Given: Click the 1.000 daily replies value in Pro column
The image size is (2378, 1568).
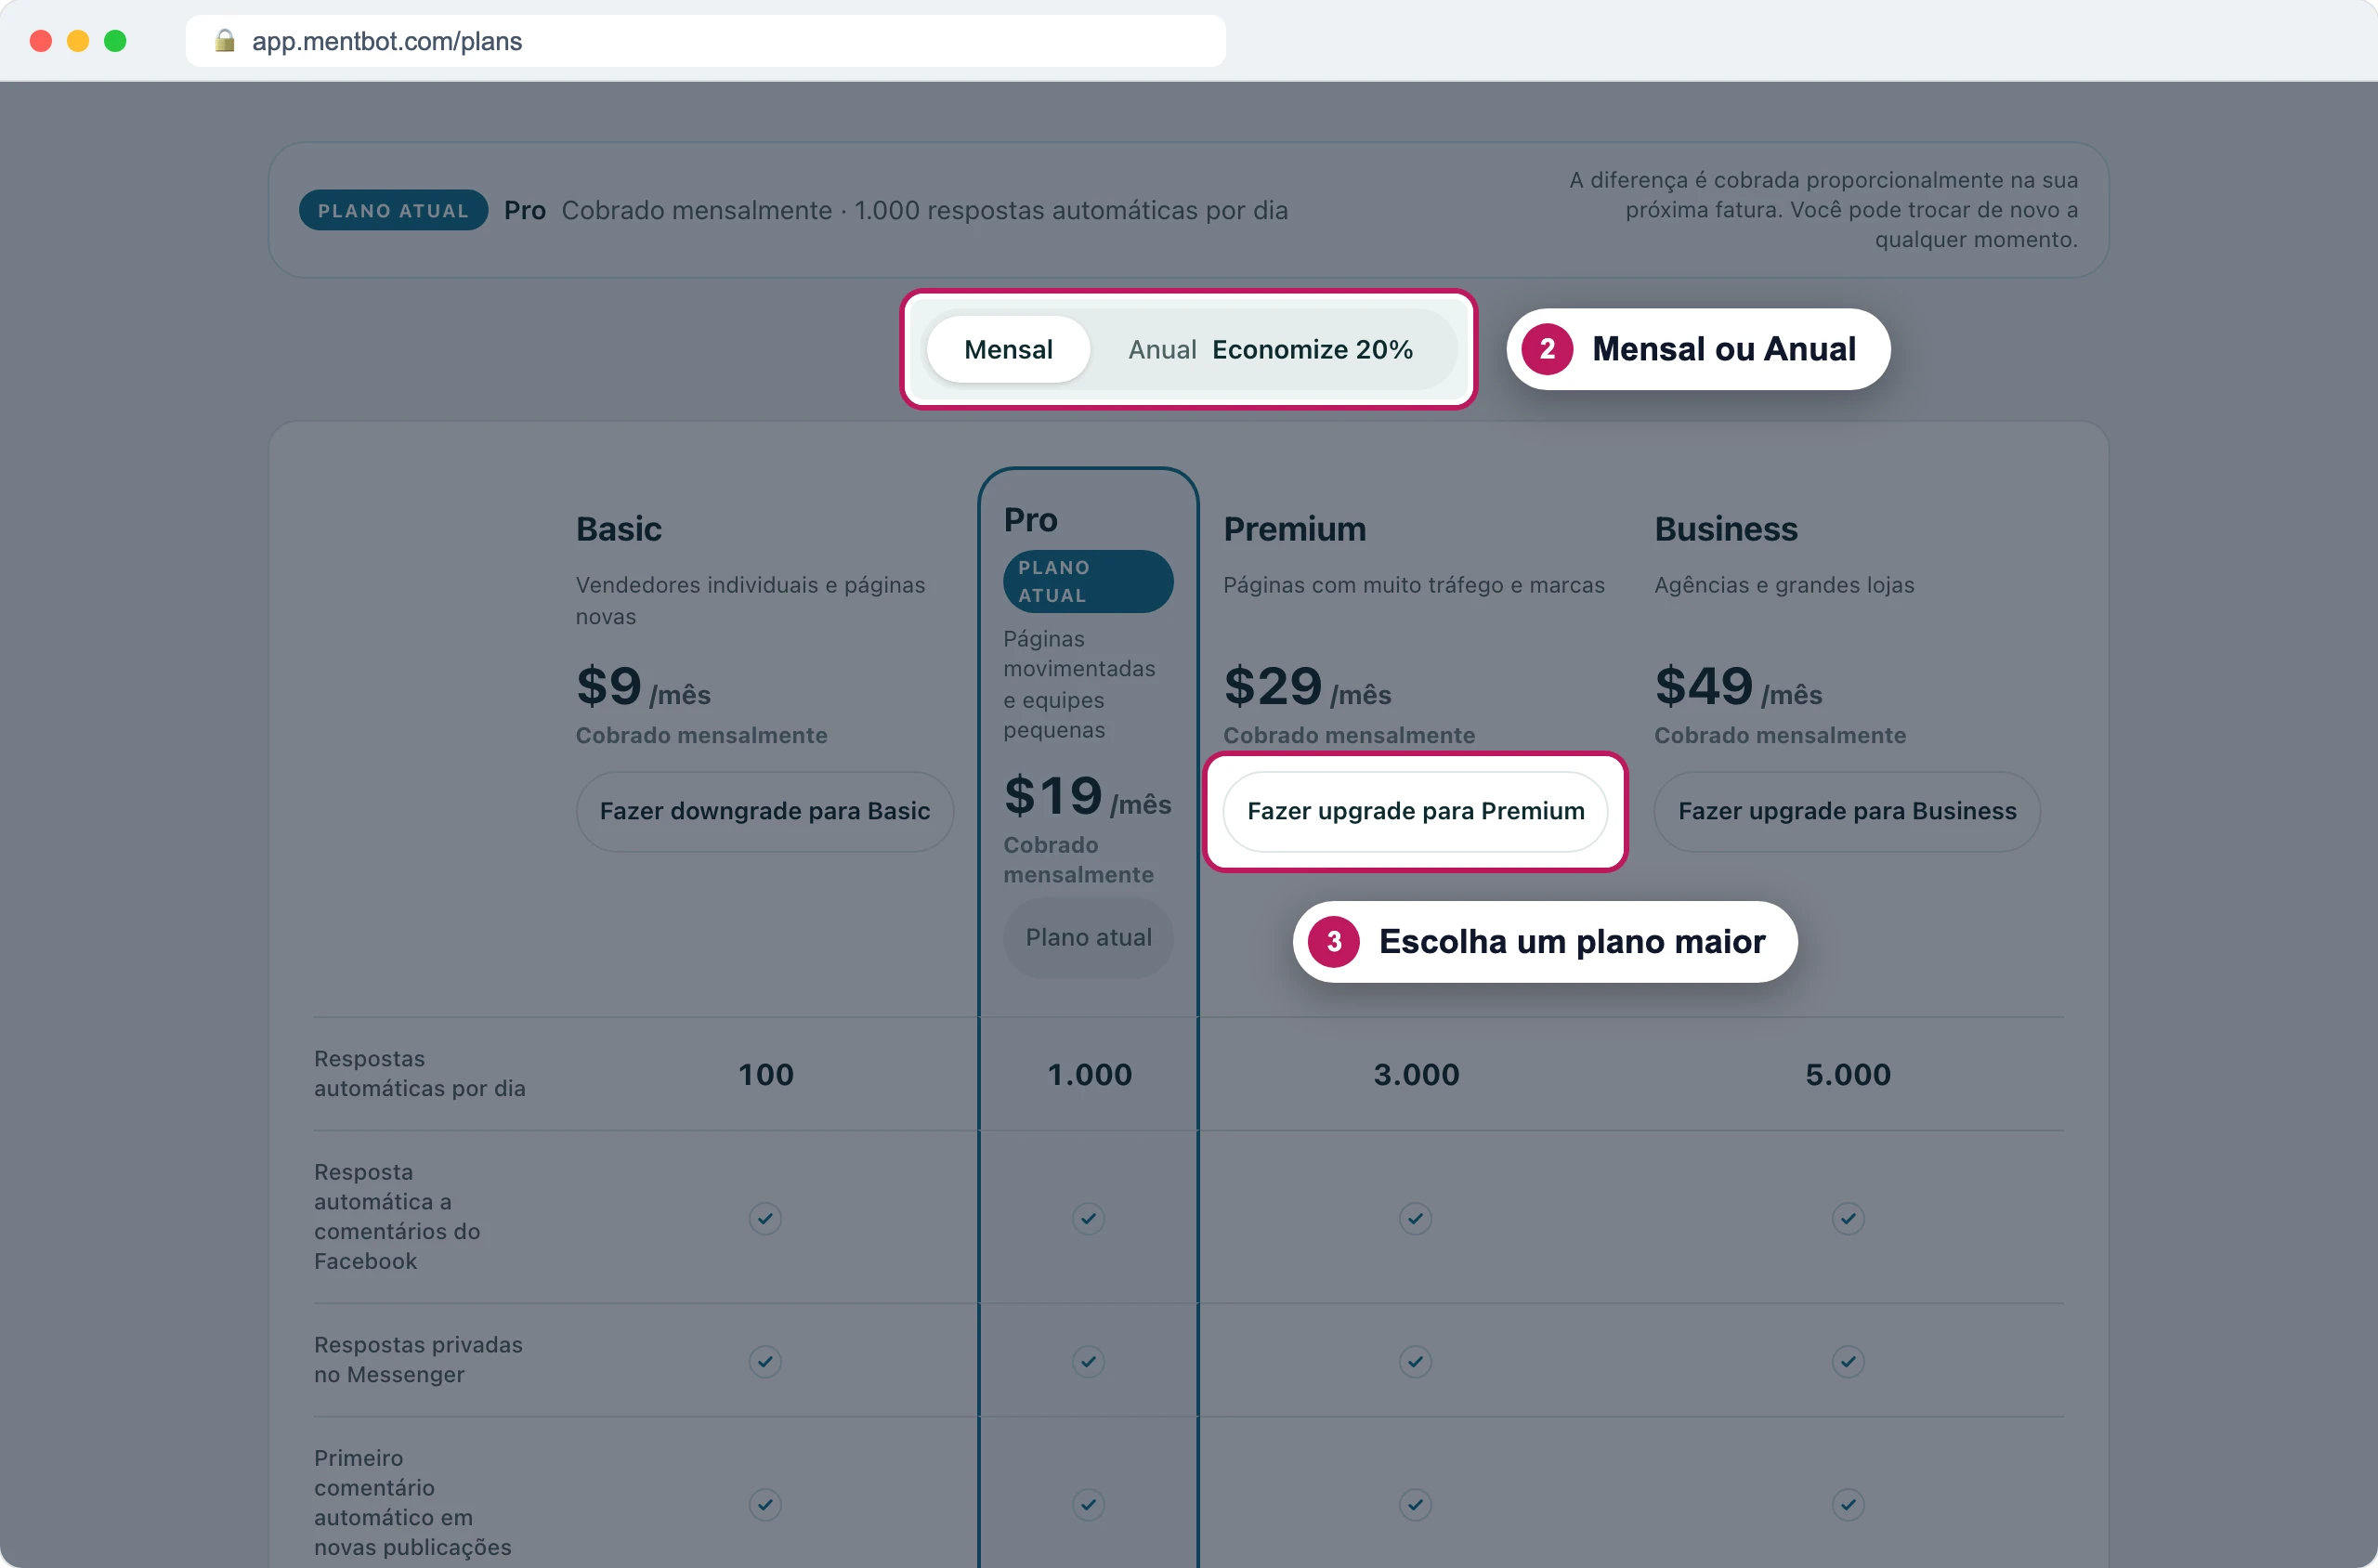Looking at the screenshot, I should 1089,1074.
